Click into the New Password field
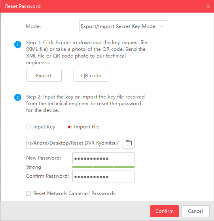The width and height of the screenshot is (214, 221). [103, 158]
